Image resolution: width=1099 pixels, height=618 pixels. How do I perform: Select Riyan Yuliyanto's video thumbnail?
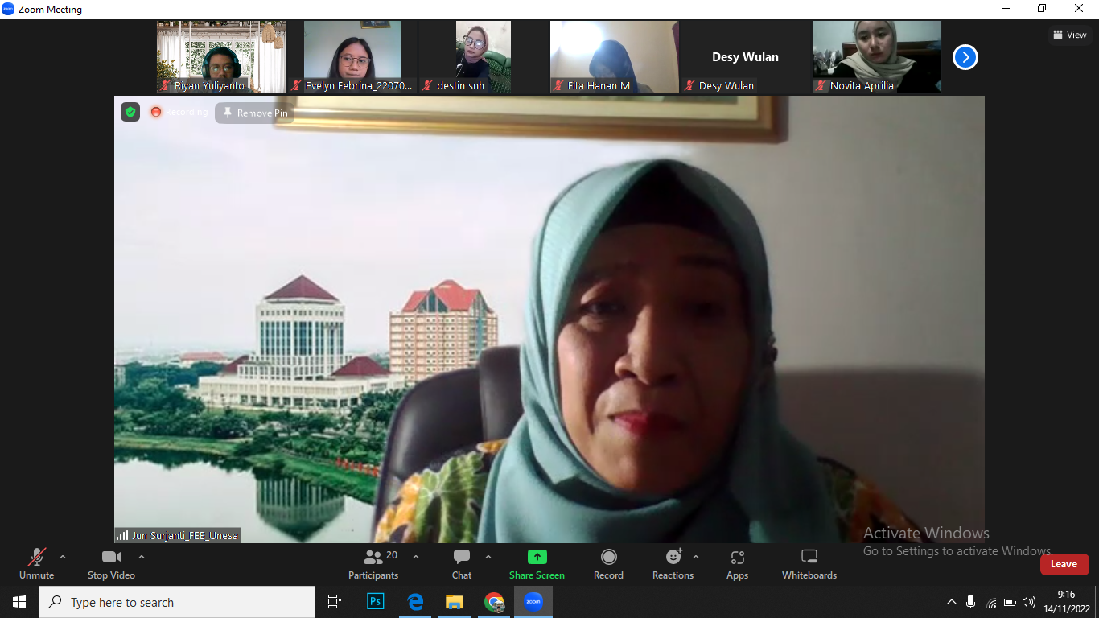pos(221,57)
